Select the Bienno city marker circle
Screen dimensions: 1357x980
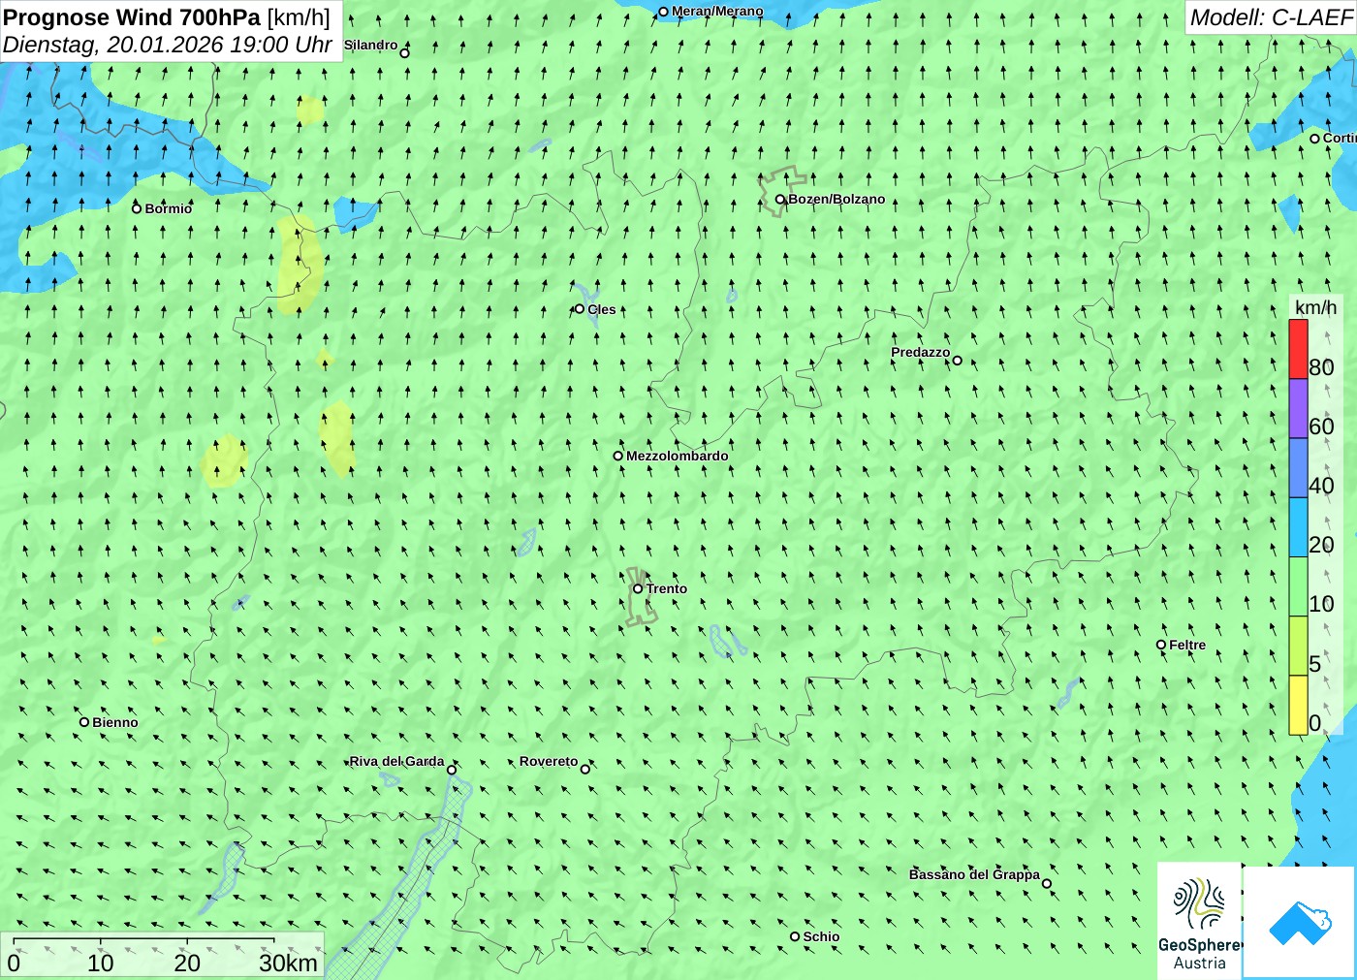pyautogui.click(x=84, y=722)
